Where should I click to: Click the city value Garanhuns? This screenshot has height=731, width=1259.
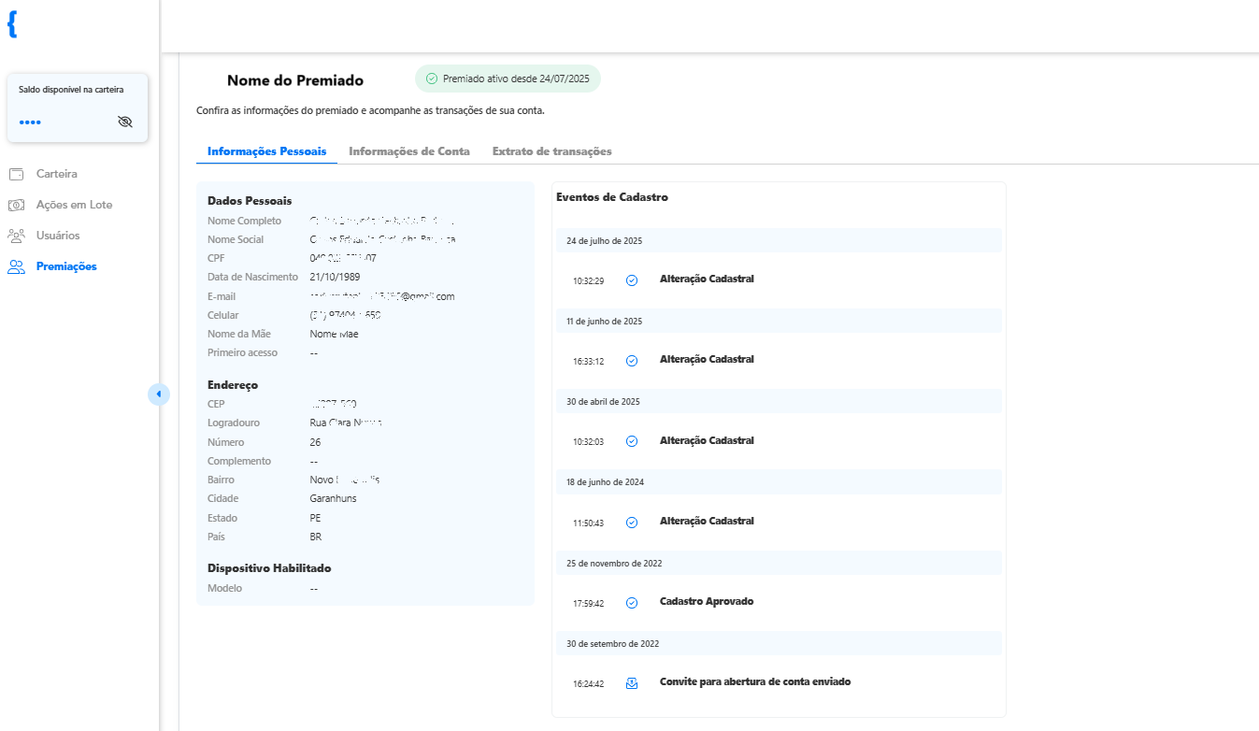[333, 498]
